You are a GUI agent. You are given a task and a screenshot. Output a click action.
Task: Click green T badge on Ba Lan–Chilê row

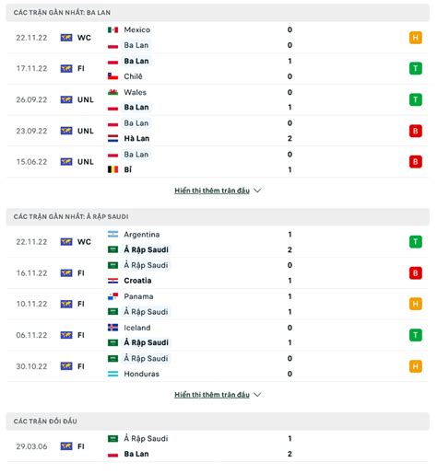click(415, 68)
